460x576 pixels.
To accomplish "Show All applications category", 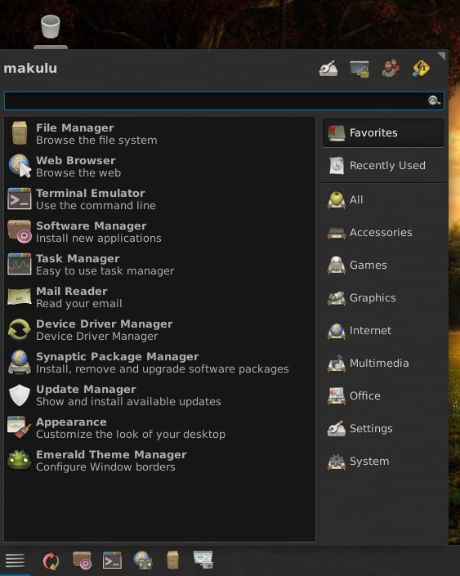I will [x=383, y=200].
